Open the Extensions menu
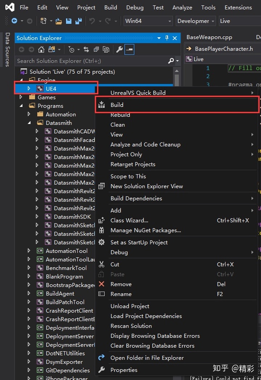The image size is (261, 380). click(238, 8)
